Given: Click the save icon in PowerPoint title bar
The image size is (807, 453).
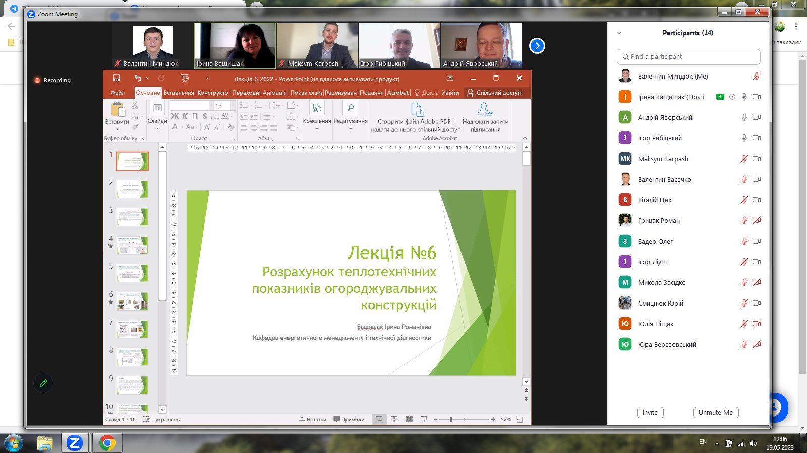Looking at the screenshot, I should (x=117, y=78).
